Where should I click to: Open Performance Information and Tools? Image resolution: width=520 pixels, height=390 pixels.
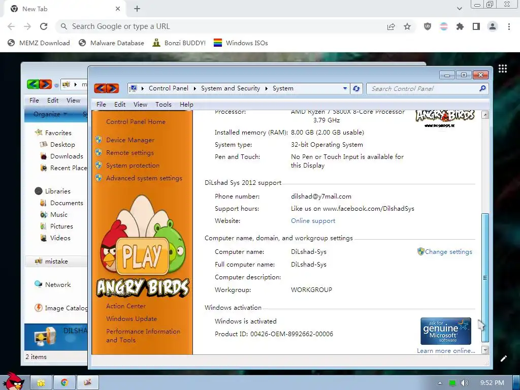pyautogui.click(x=143, y=336)
